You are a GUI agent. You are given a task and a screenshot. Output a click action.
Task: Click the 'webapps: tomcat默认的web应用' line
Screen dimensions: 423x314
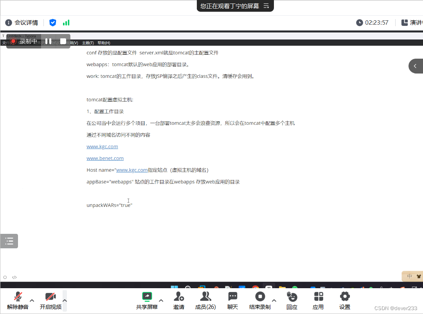pos(138,65)
